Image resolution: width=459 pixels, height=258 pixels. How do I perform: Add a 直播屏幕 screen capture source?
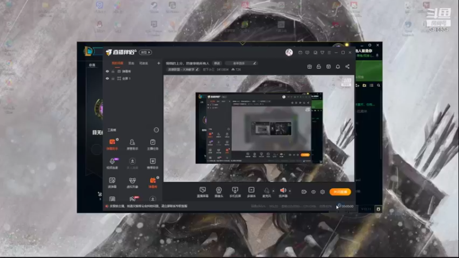click(203, 192)
